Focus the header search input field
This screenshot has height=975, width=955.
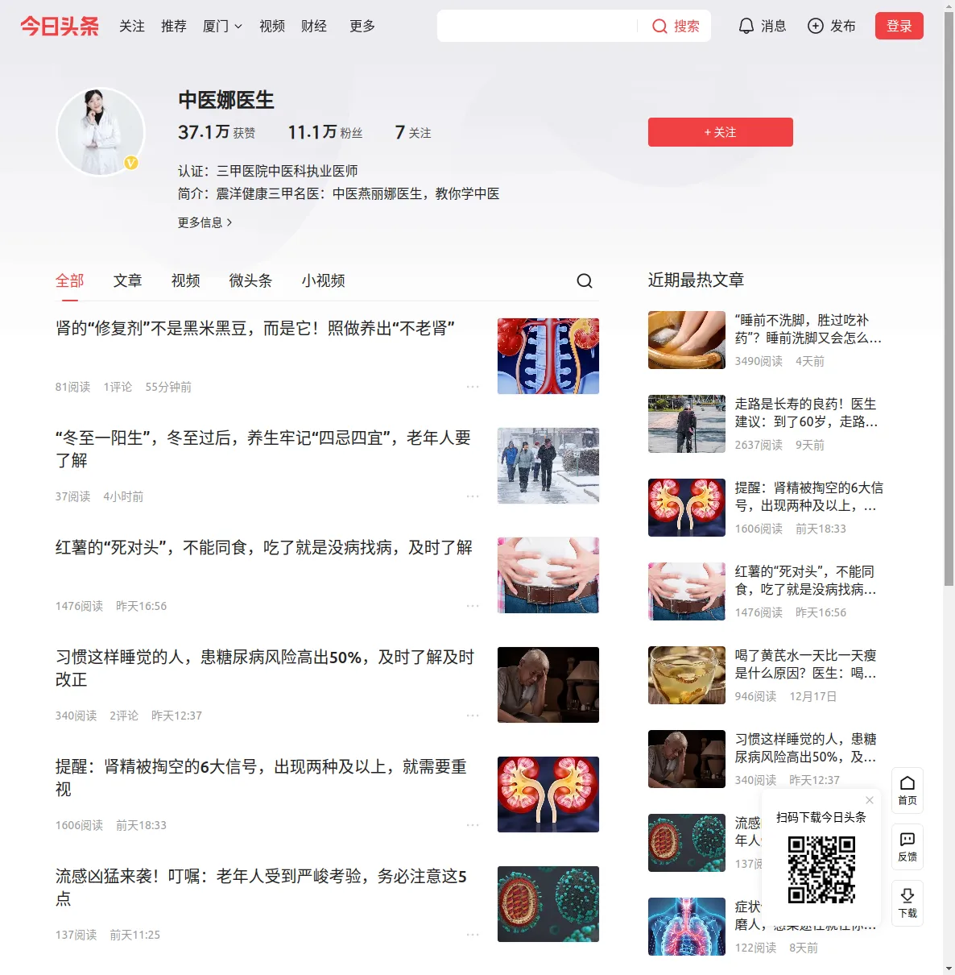(x=537, y=26)
